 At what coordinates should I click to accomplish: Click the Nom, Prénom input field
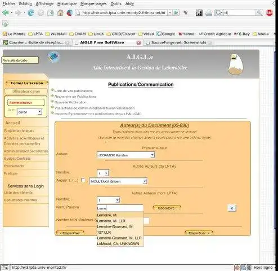120,208
